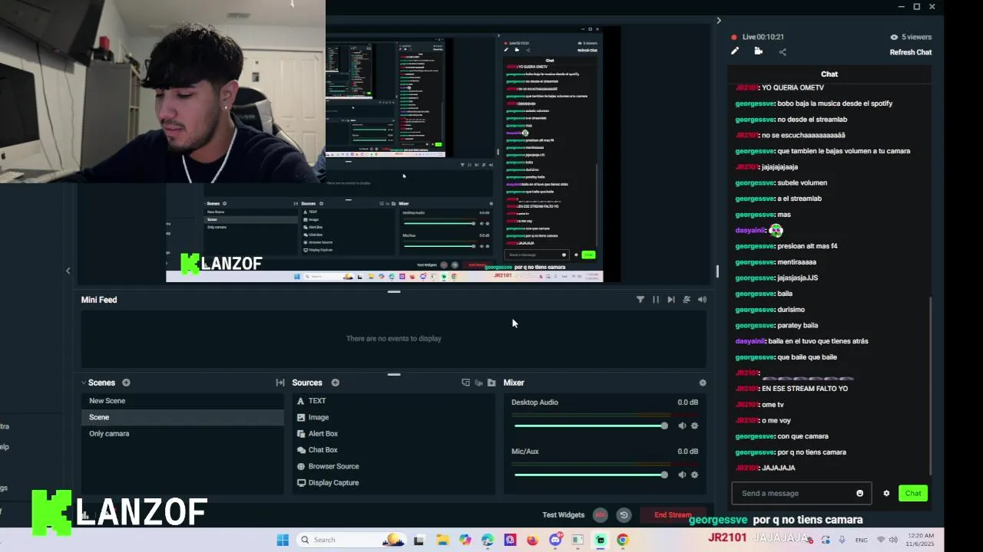
Task: Mute Mic/Aux speaker icon
Action: [x=681, y=475]
